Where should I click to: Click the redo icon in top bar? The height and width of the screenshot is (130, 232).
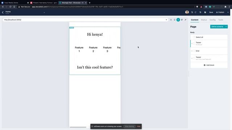[x=196, y=12]
